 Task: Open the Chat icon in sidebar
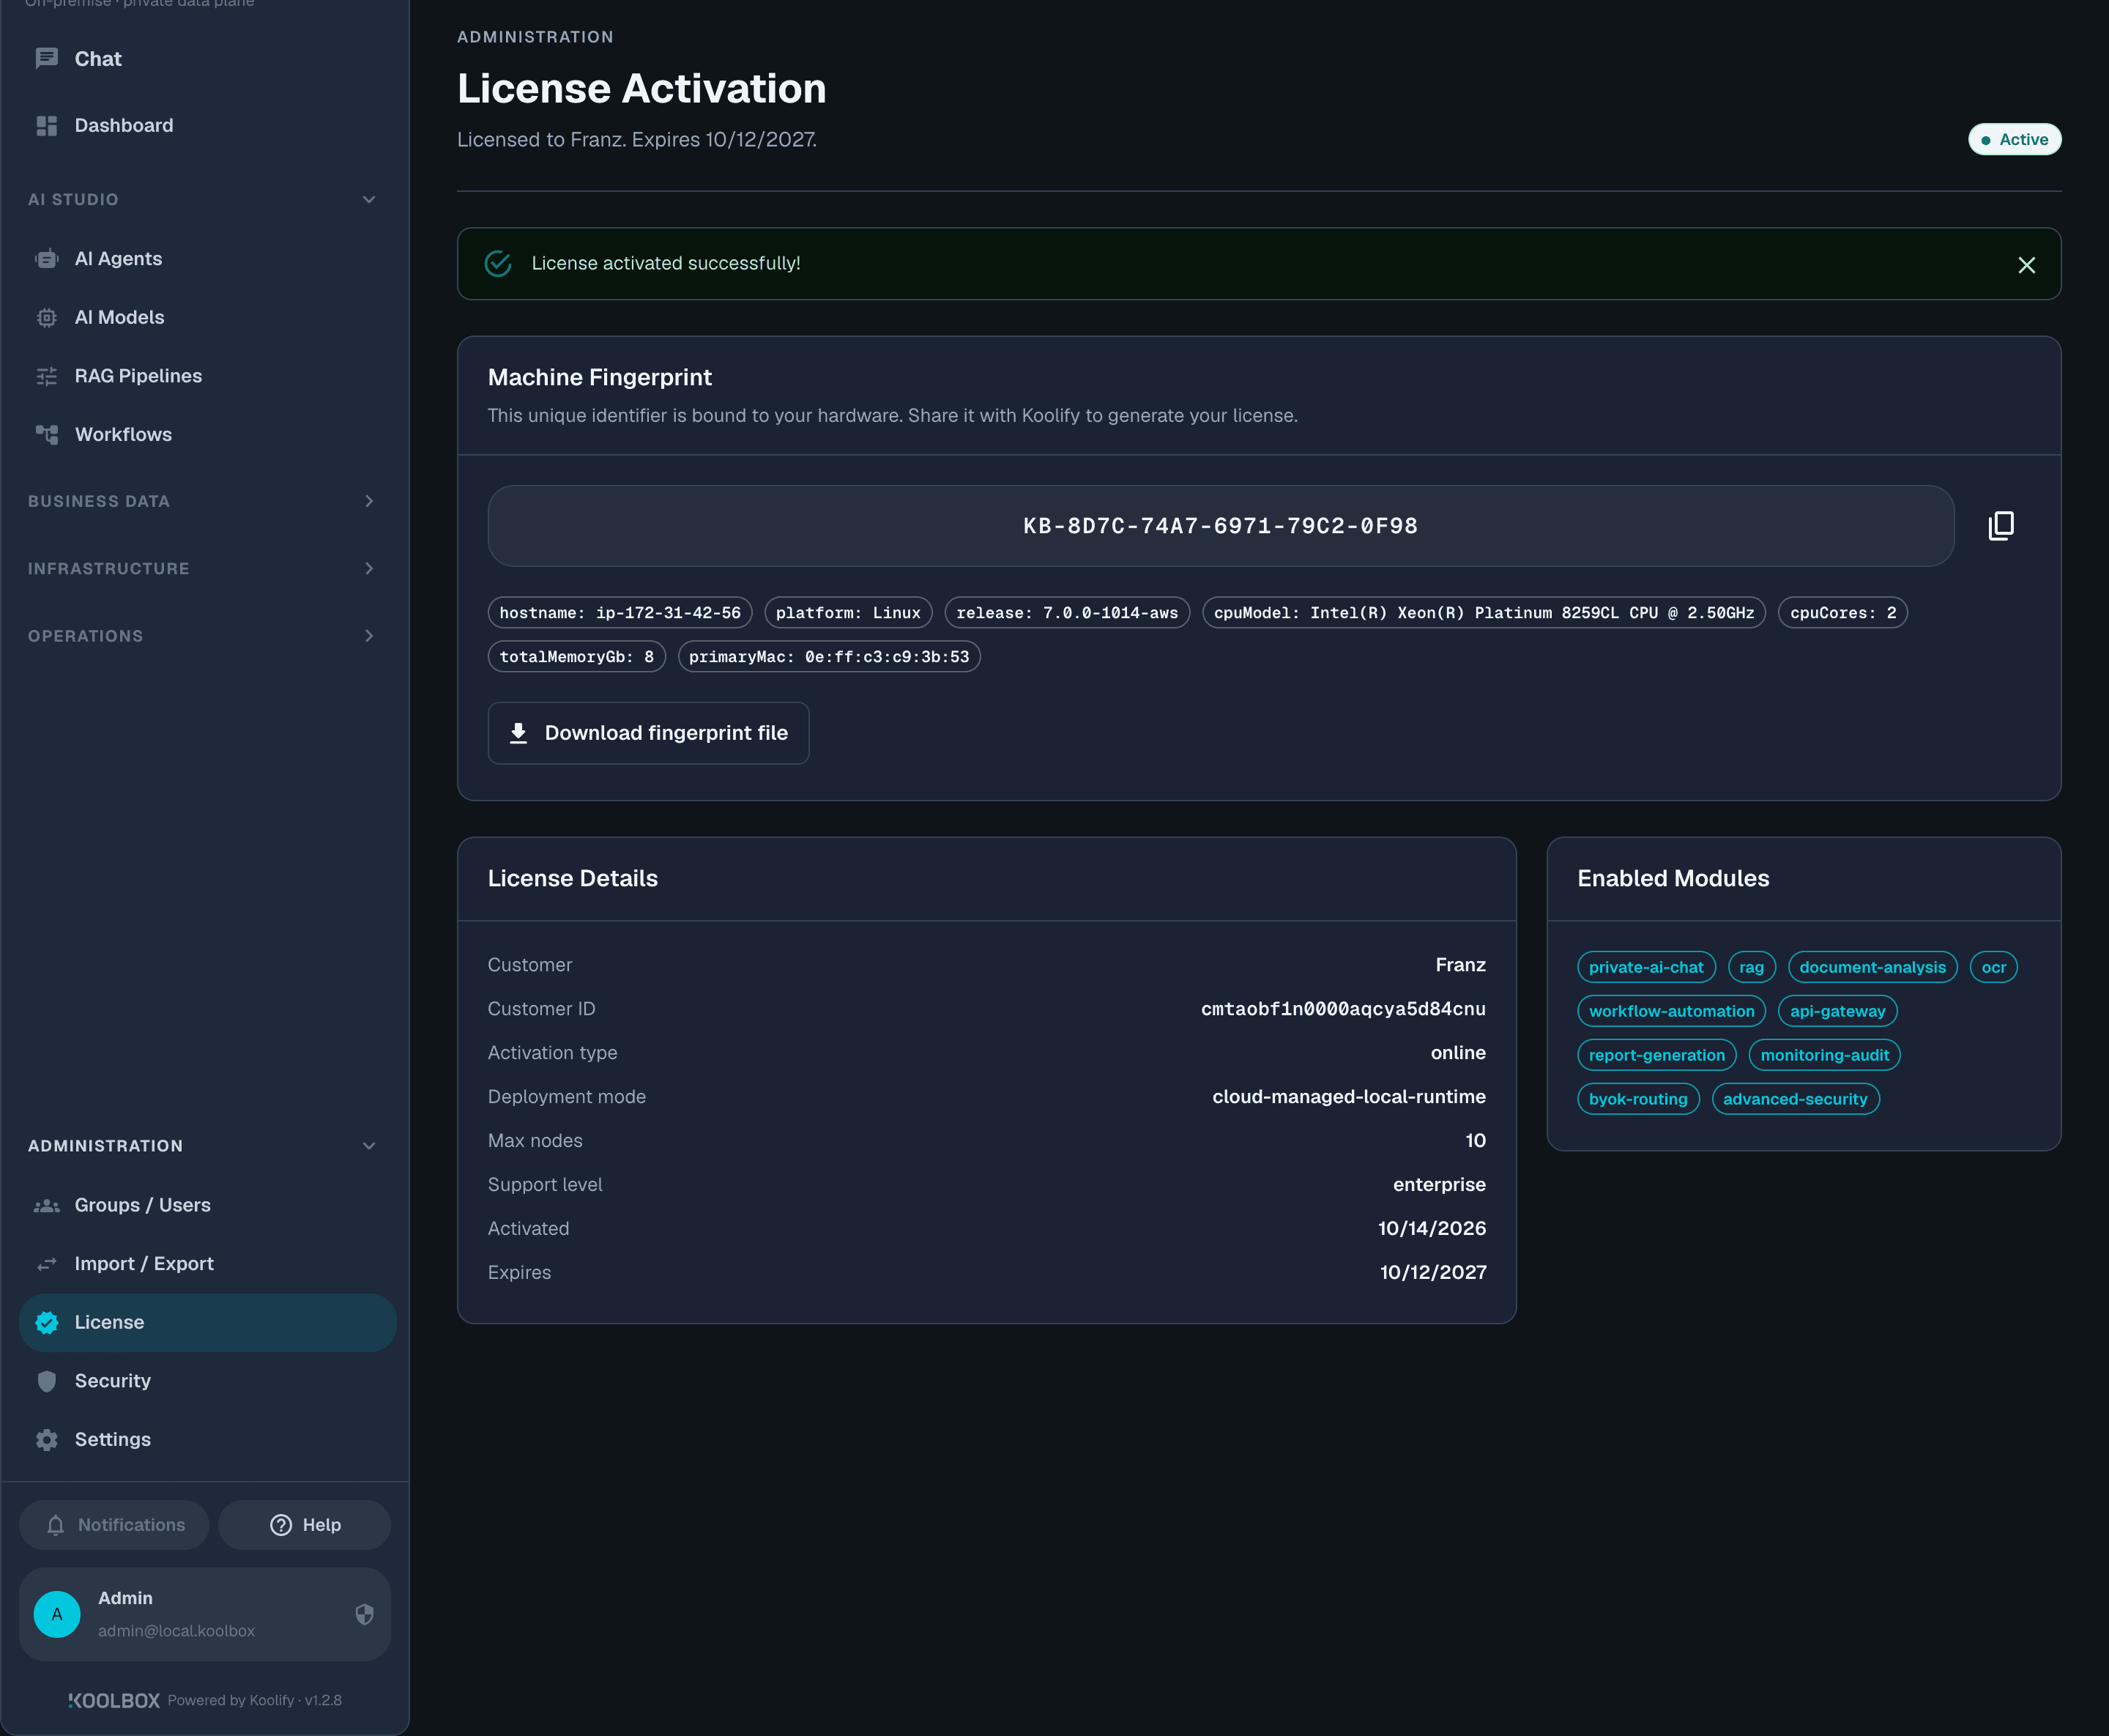coord(46,59)
